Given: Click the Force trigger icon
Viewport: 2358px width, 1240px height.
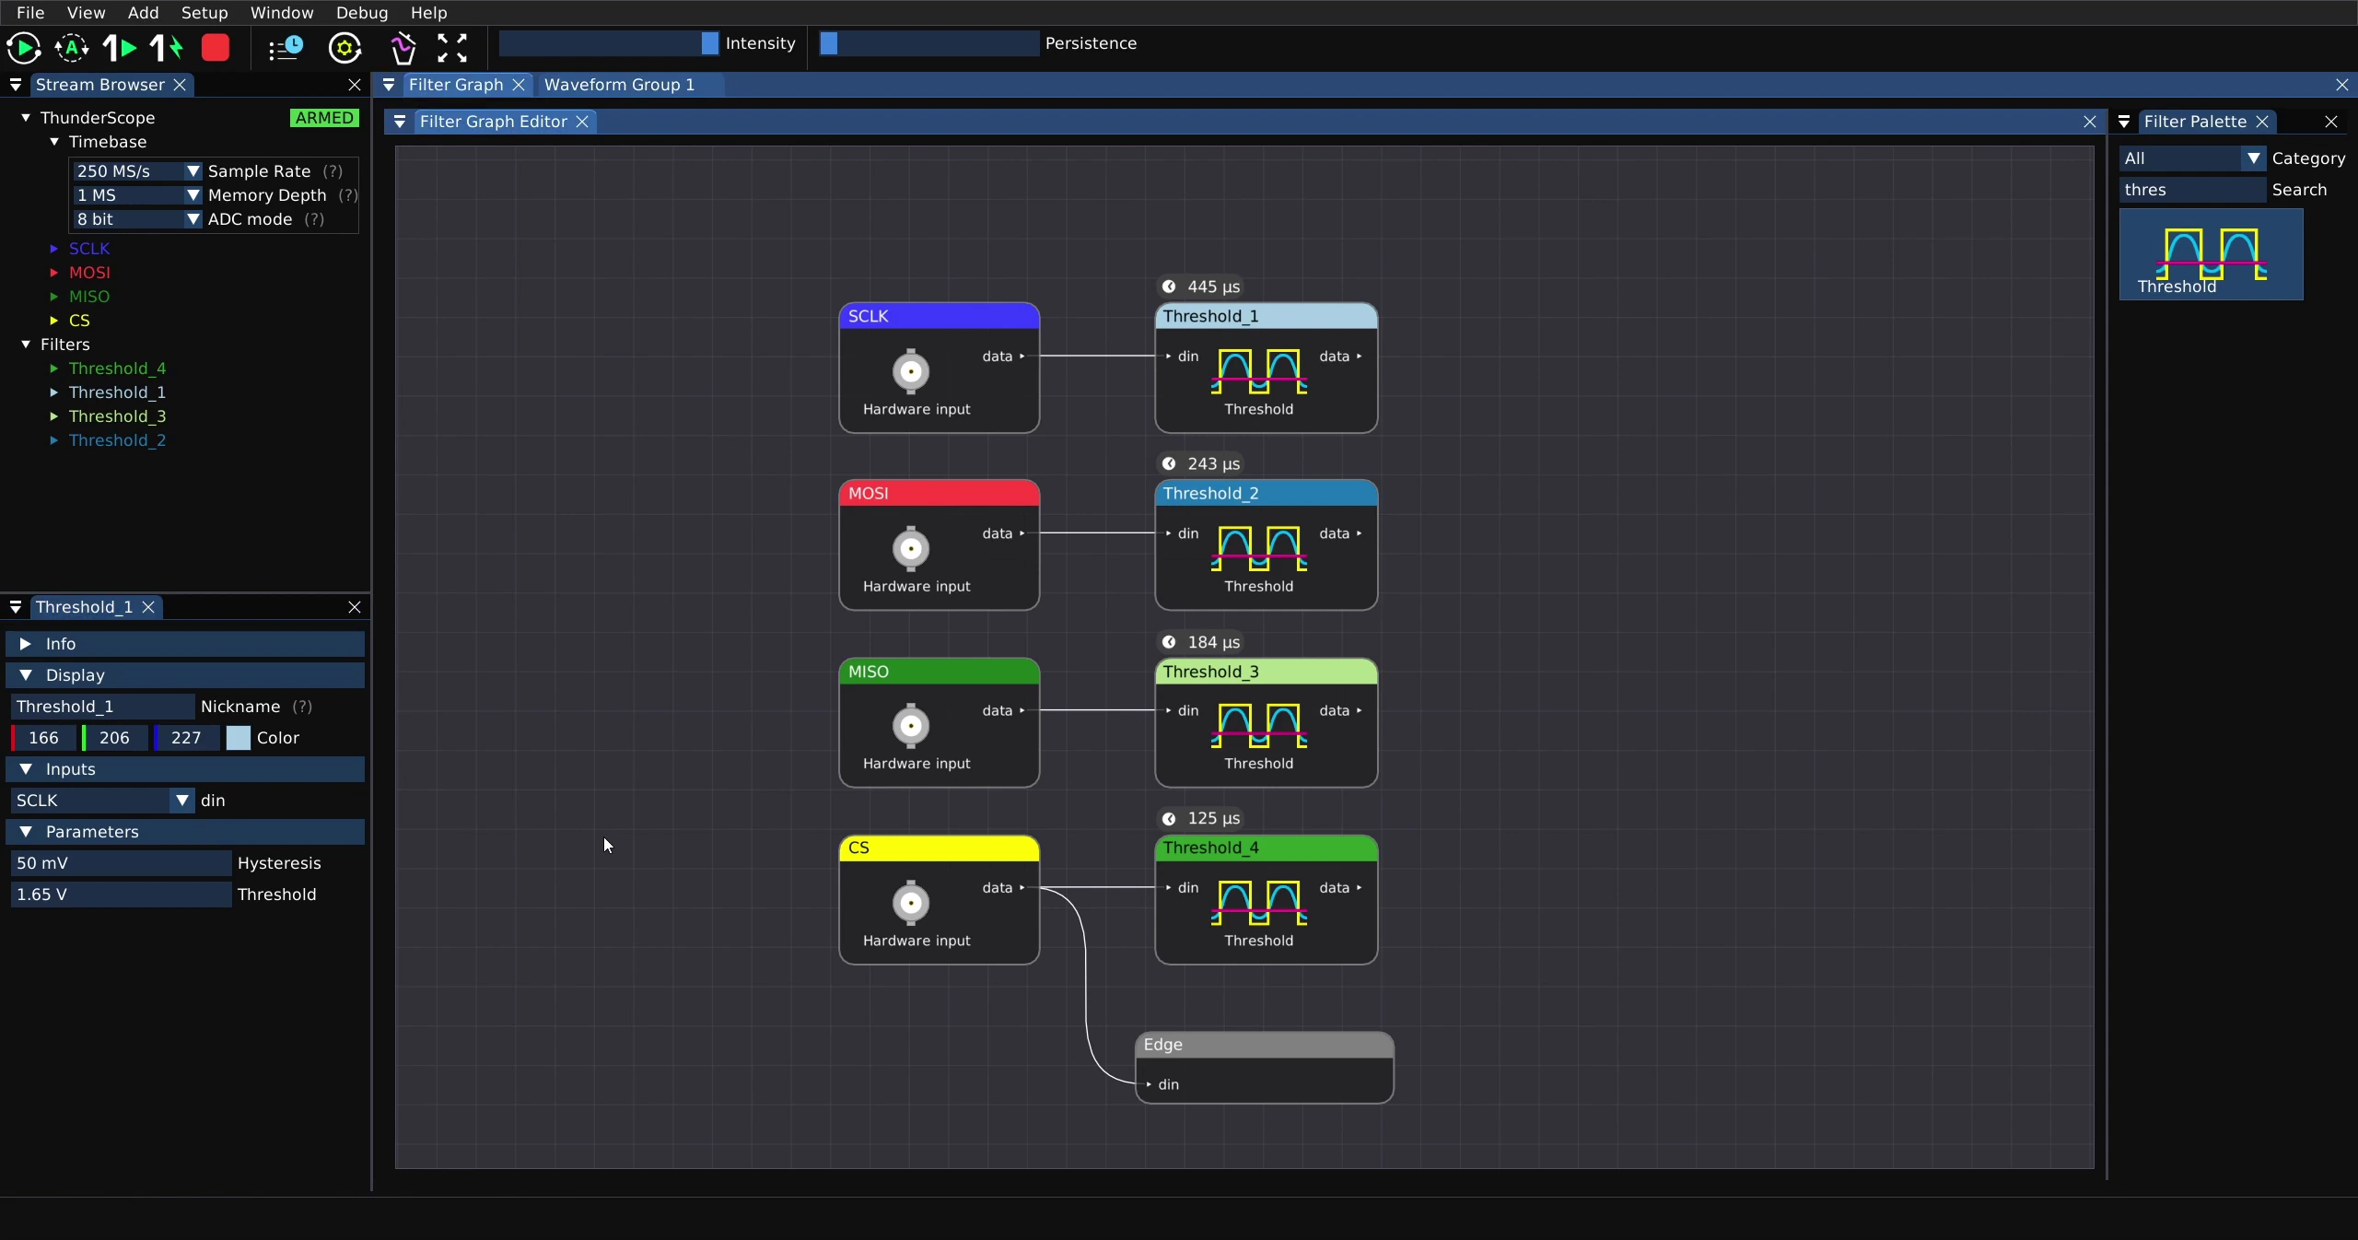Looking at the screenshot, I should pyautogui.click(x=167, y=48).
